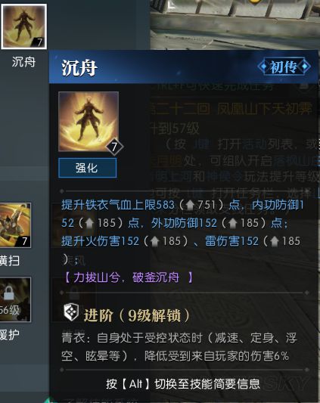The width and height of the screenshot is (320, 403).
Task: Click the purple 力拔山兮，破釜沉舟 flavor text
Action: (128, 277)
